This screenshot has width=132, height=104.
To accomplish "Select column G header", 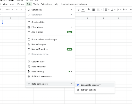I will click(x=88, y=18).
